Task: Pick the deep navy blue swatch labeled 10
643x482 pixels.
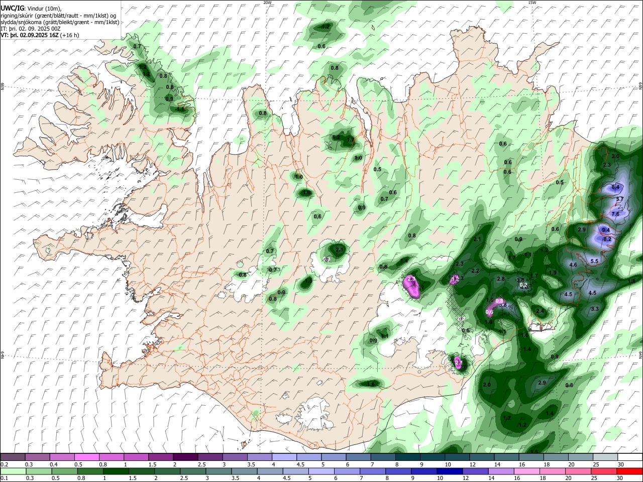Action: coord(450,471)
